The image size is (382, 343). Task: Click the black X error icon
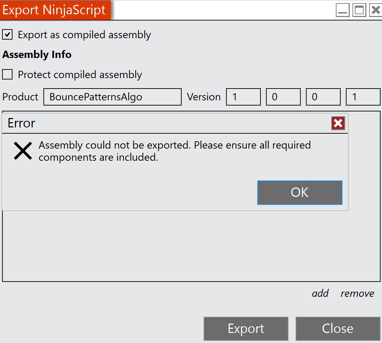[23, 151]
